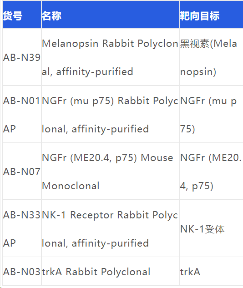Open Melanopsin Rabbit Polyclonal product name
Screen dimensions: 243x288
tap(110, 57)
